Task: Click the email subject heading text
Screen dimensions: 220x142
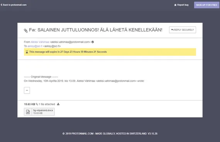Action: pyautogui.click(x=96, y=30)
